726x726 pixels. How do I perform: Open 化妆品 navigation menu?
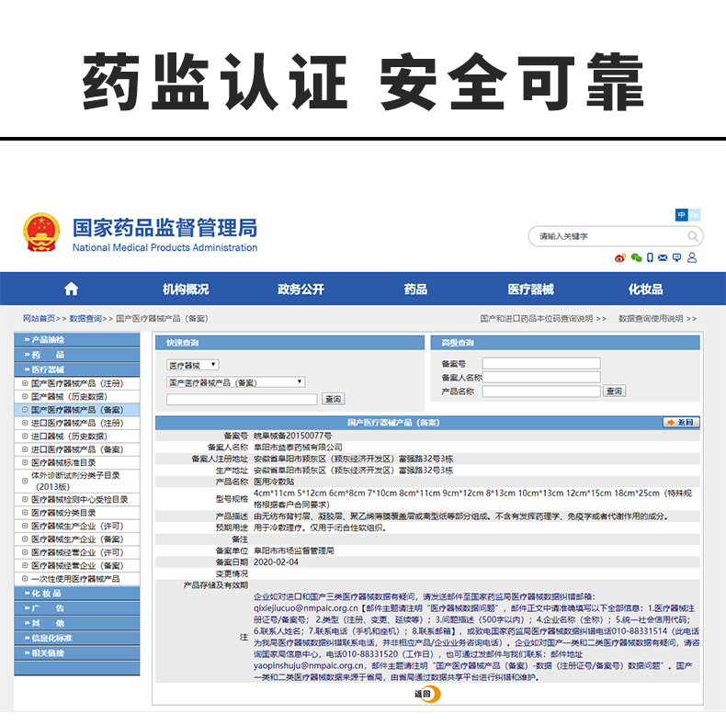pos(645,289)
